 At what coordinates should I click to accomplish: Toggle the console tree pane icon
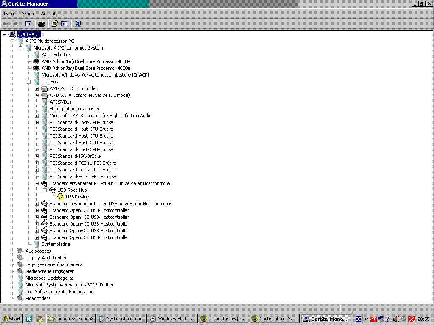click(28, 24)
